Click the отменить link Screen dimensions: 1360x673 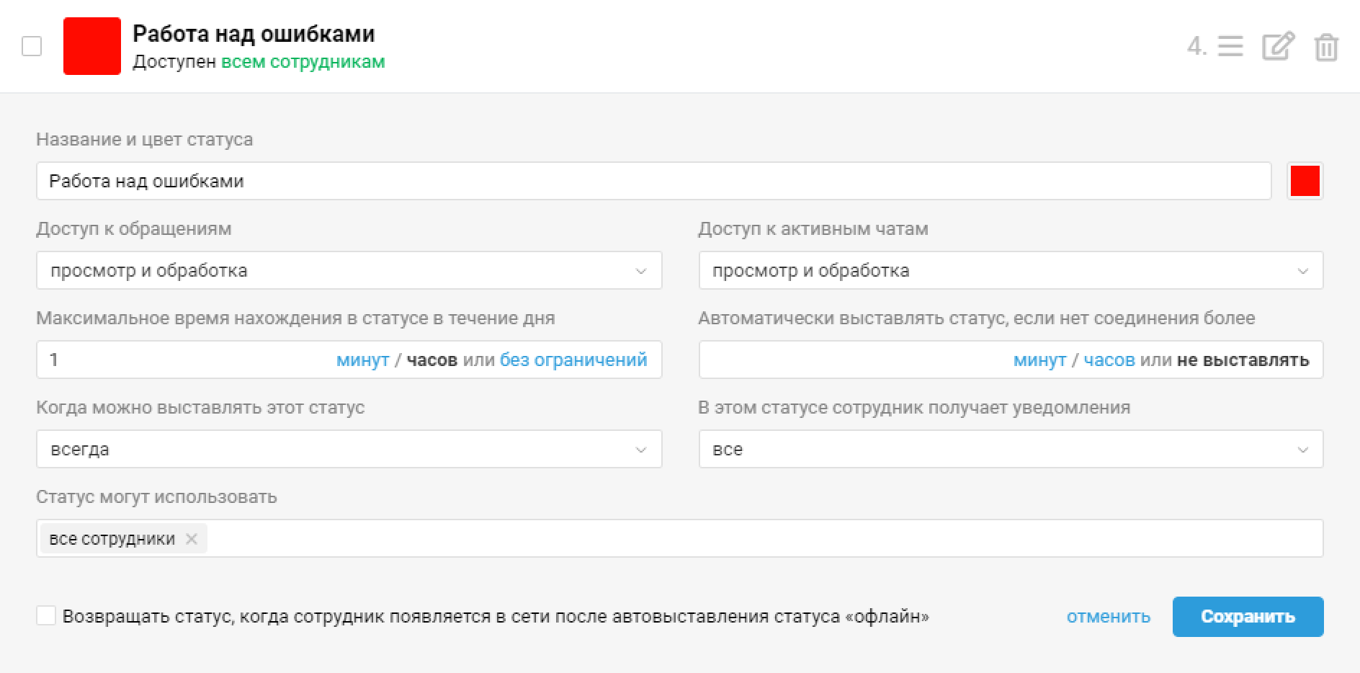[1109, 617]
